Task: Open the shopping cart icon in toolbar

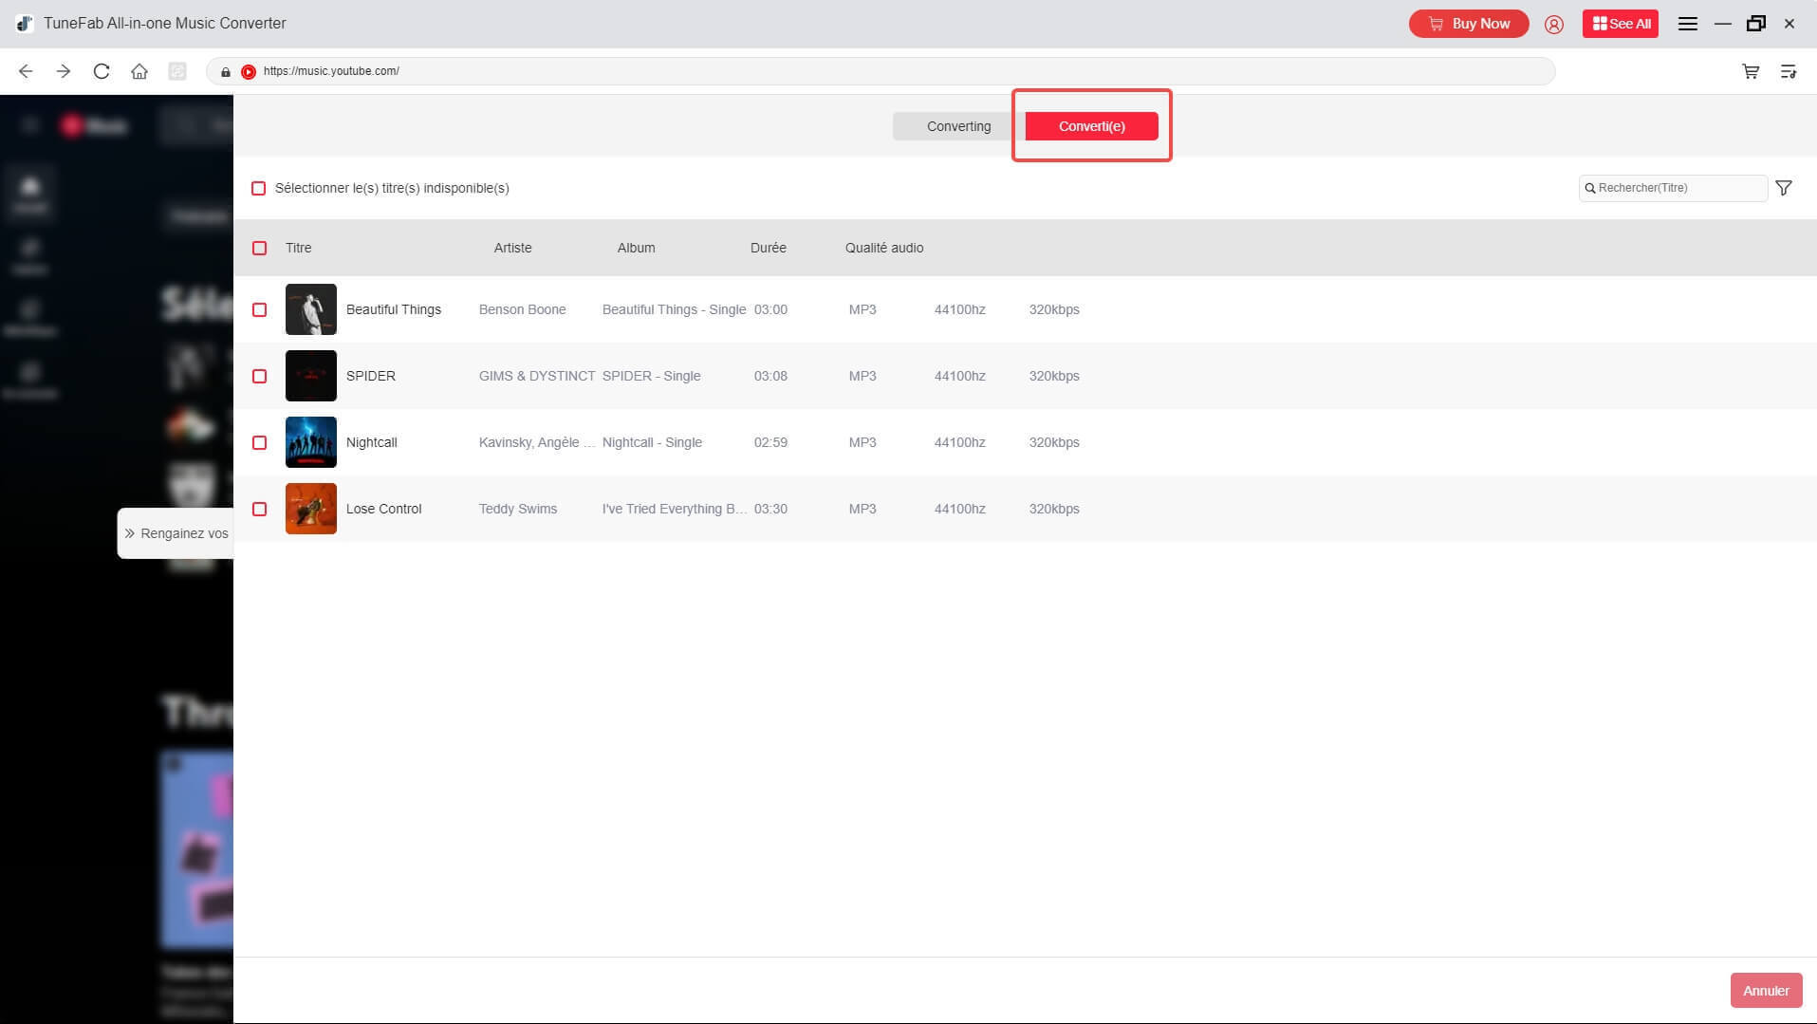Action: click(x=1751, y=71)
